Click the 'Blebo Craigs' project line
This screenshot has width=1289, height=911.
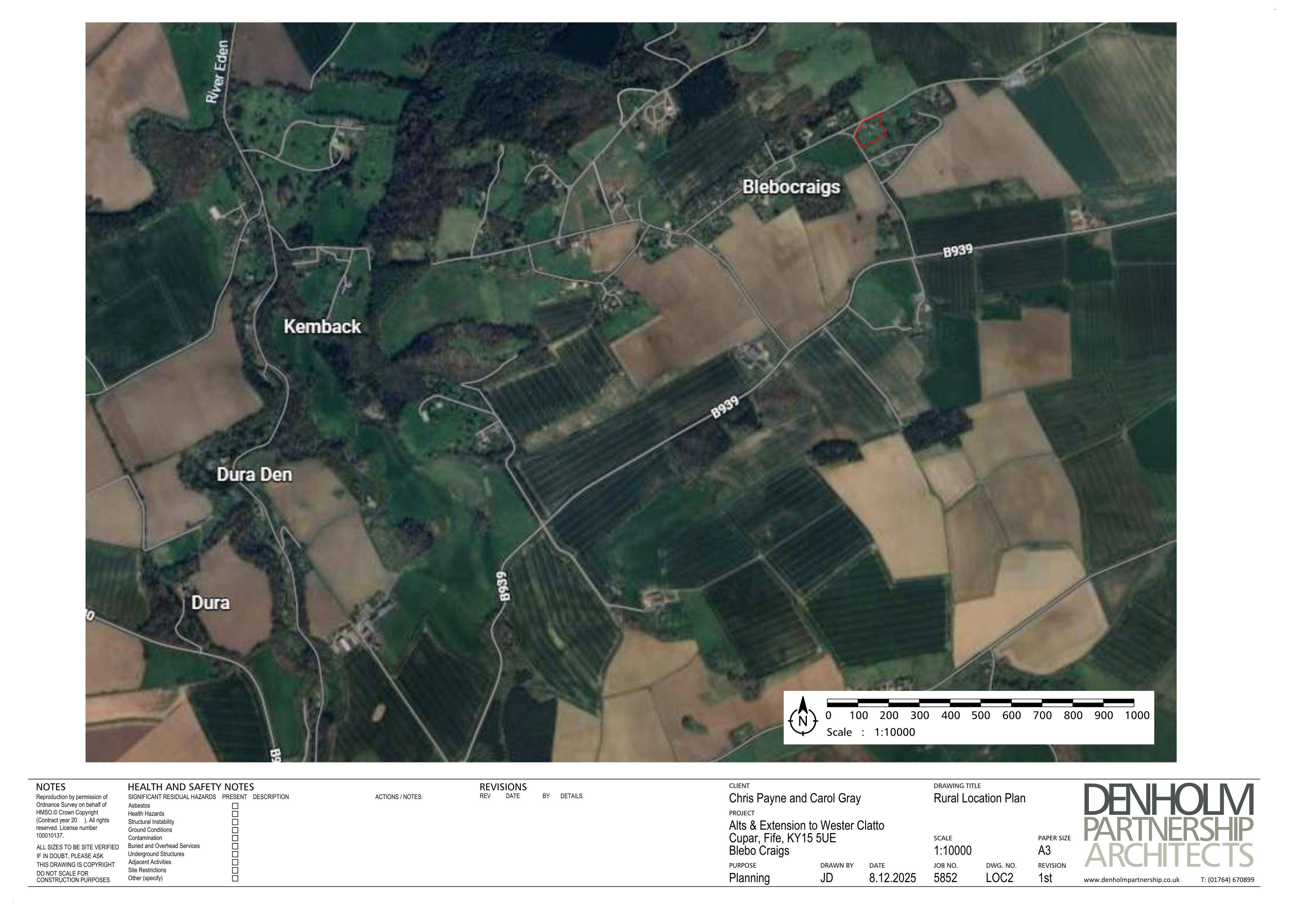[x=759, y=851]
